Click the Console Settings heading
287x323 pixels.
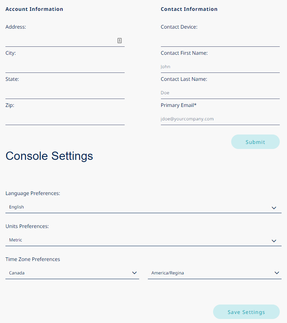click(x=49, y=156)
